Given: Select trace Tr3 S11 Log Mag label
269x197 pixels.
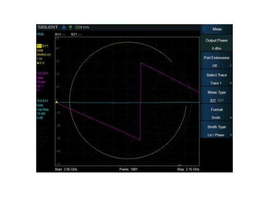Looking at the screenshot, I should click(42, 101).
